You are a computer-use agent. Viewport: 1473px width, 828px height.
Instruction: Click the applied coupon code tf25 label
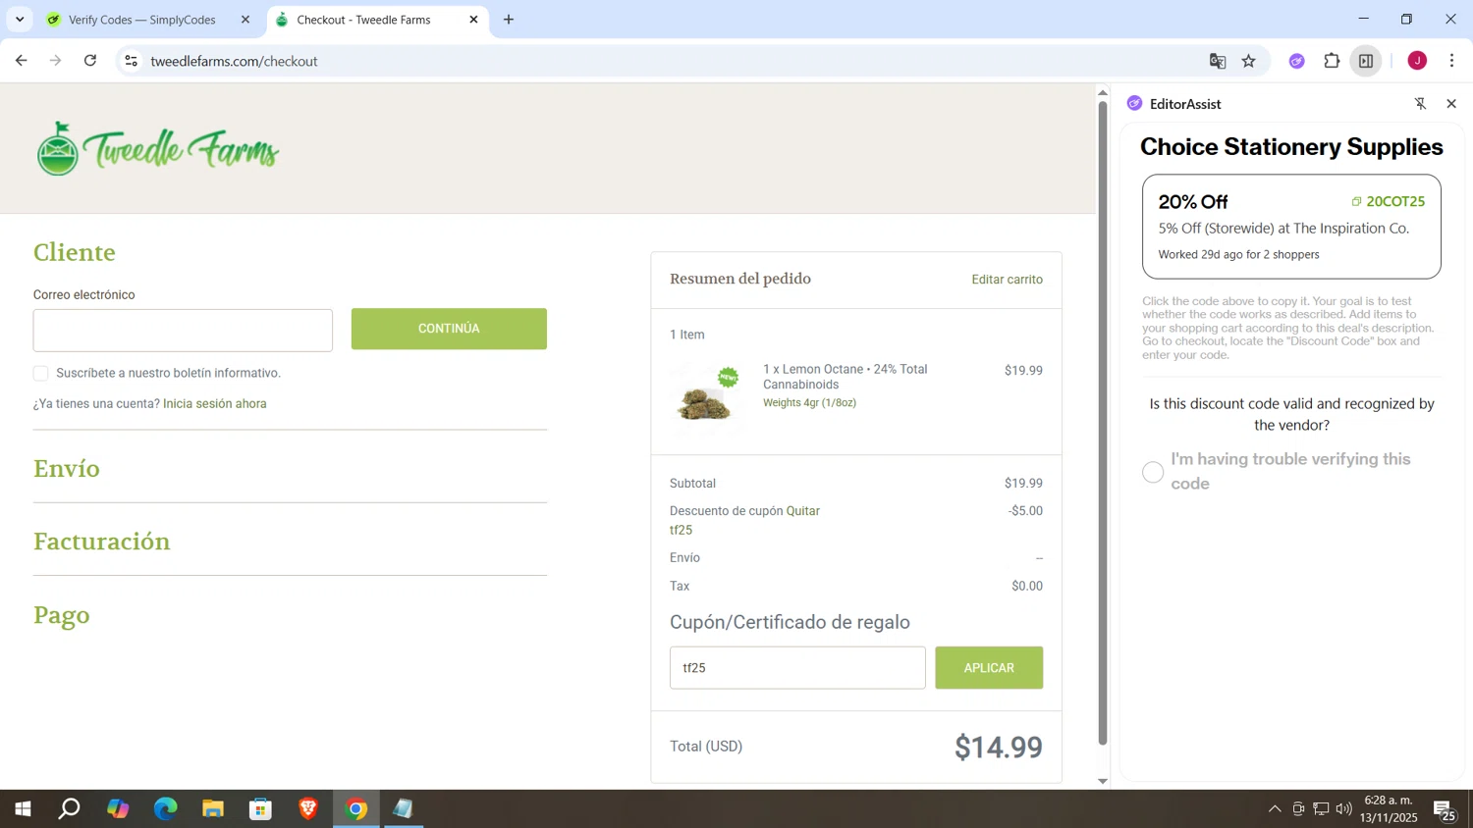[681, 530]
